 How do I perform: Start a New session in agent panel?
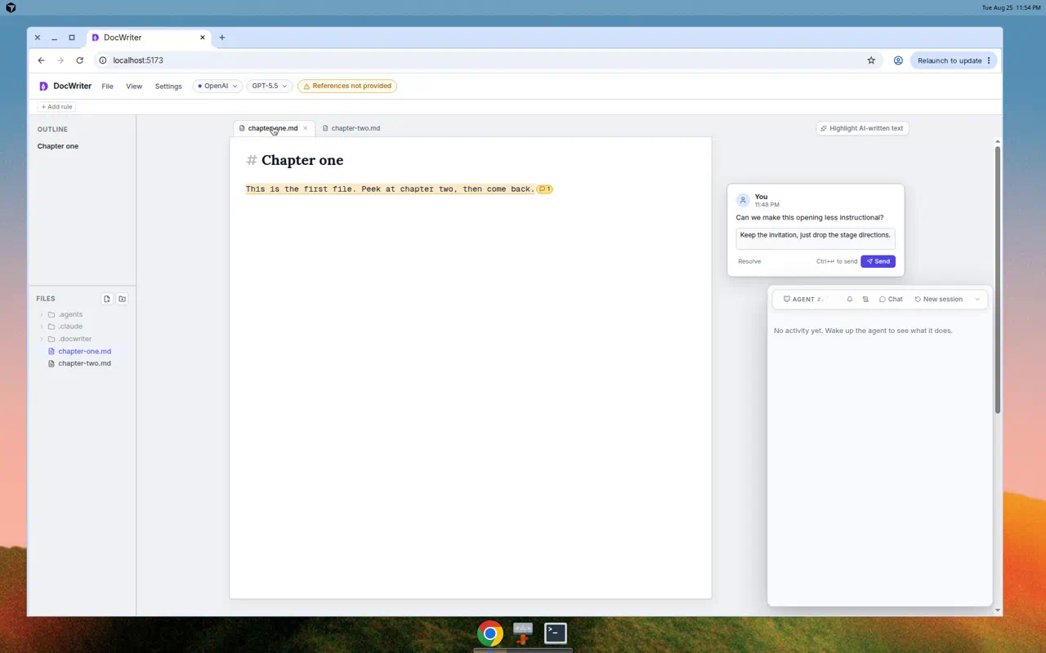point(939,300)
